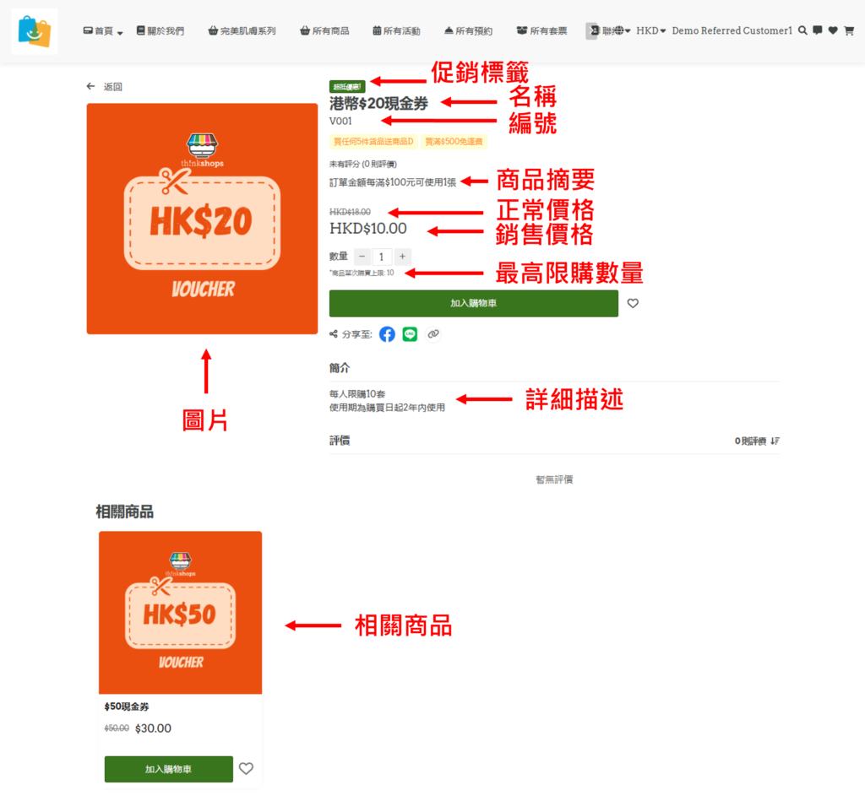The width and height of the screenshot is (865, 812).
Task: Open the globe language dropdown
Action: point(622,30)
